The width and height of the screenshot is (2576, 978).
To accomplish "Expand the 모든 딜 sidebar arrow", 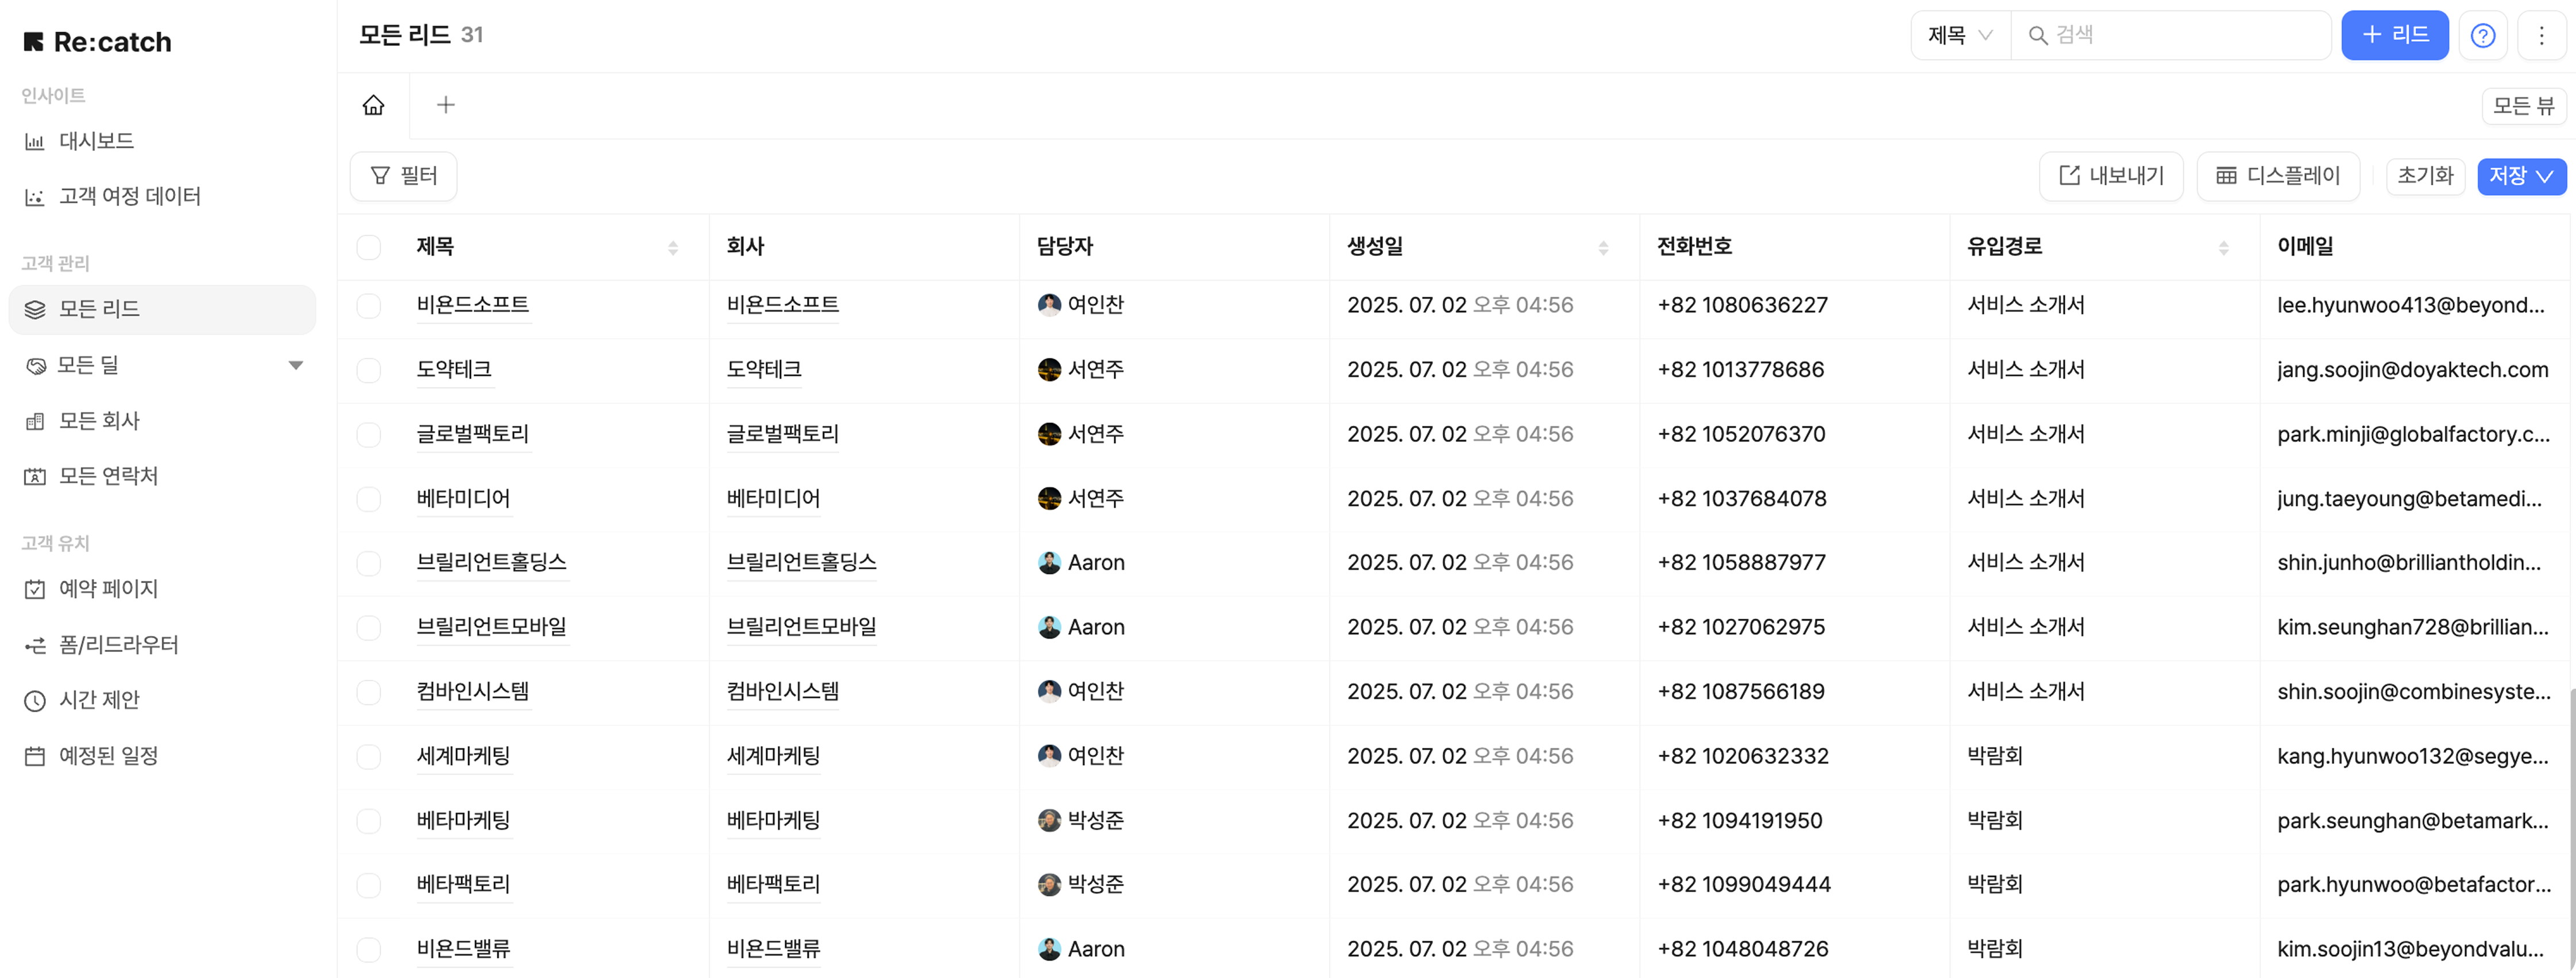I will coord(295,364).
